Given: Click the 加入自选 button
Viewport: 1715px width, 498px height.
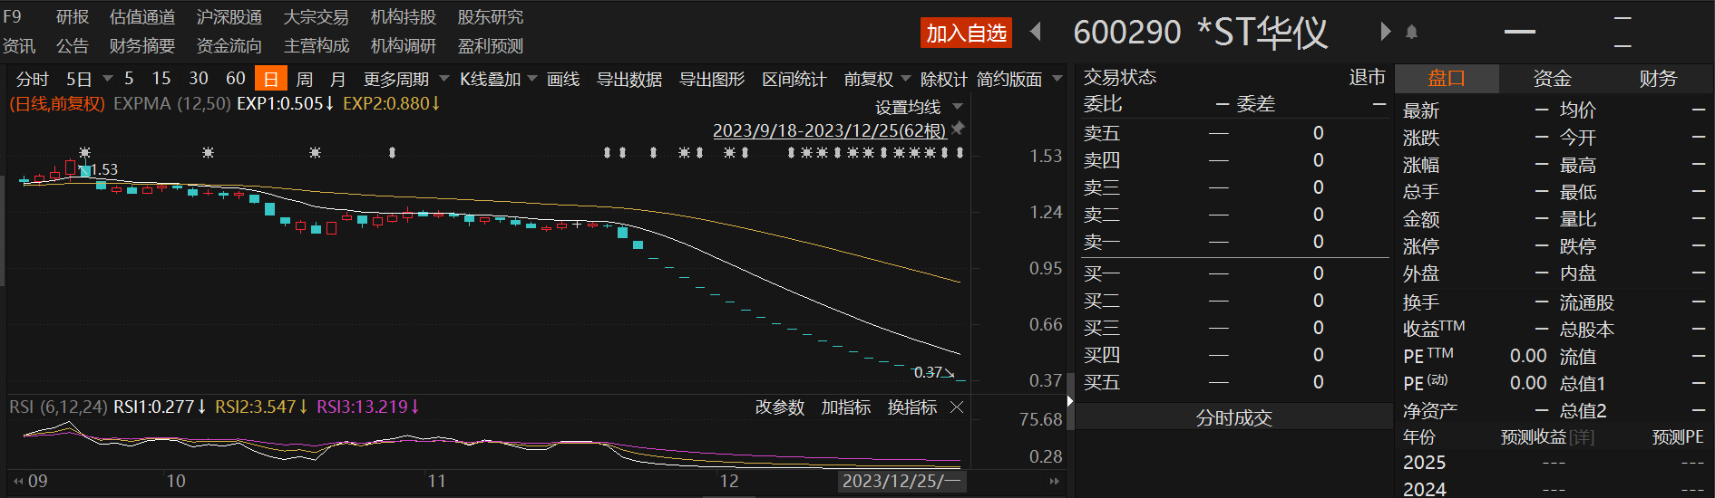Looking at the screenshot, I should coord(966,34).
